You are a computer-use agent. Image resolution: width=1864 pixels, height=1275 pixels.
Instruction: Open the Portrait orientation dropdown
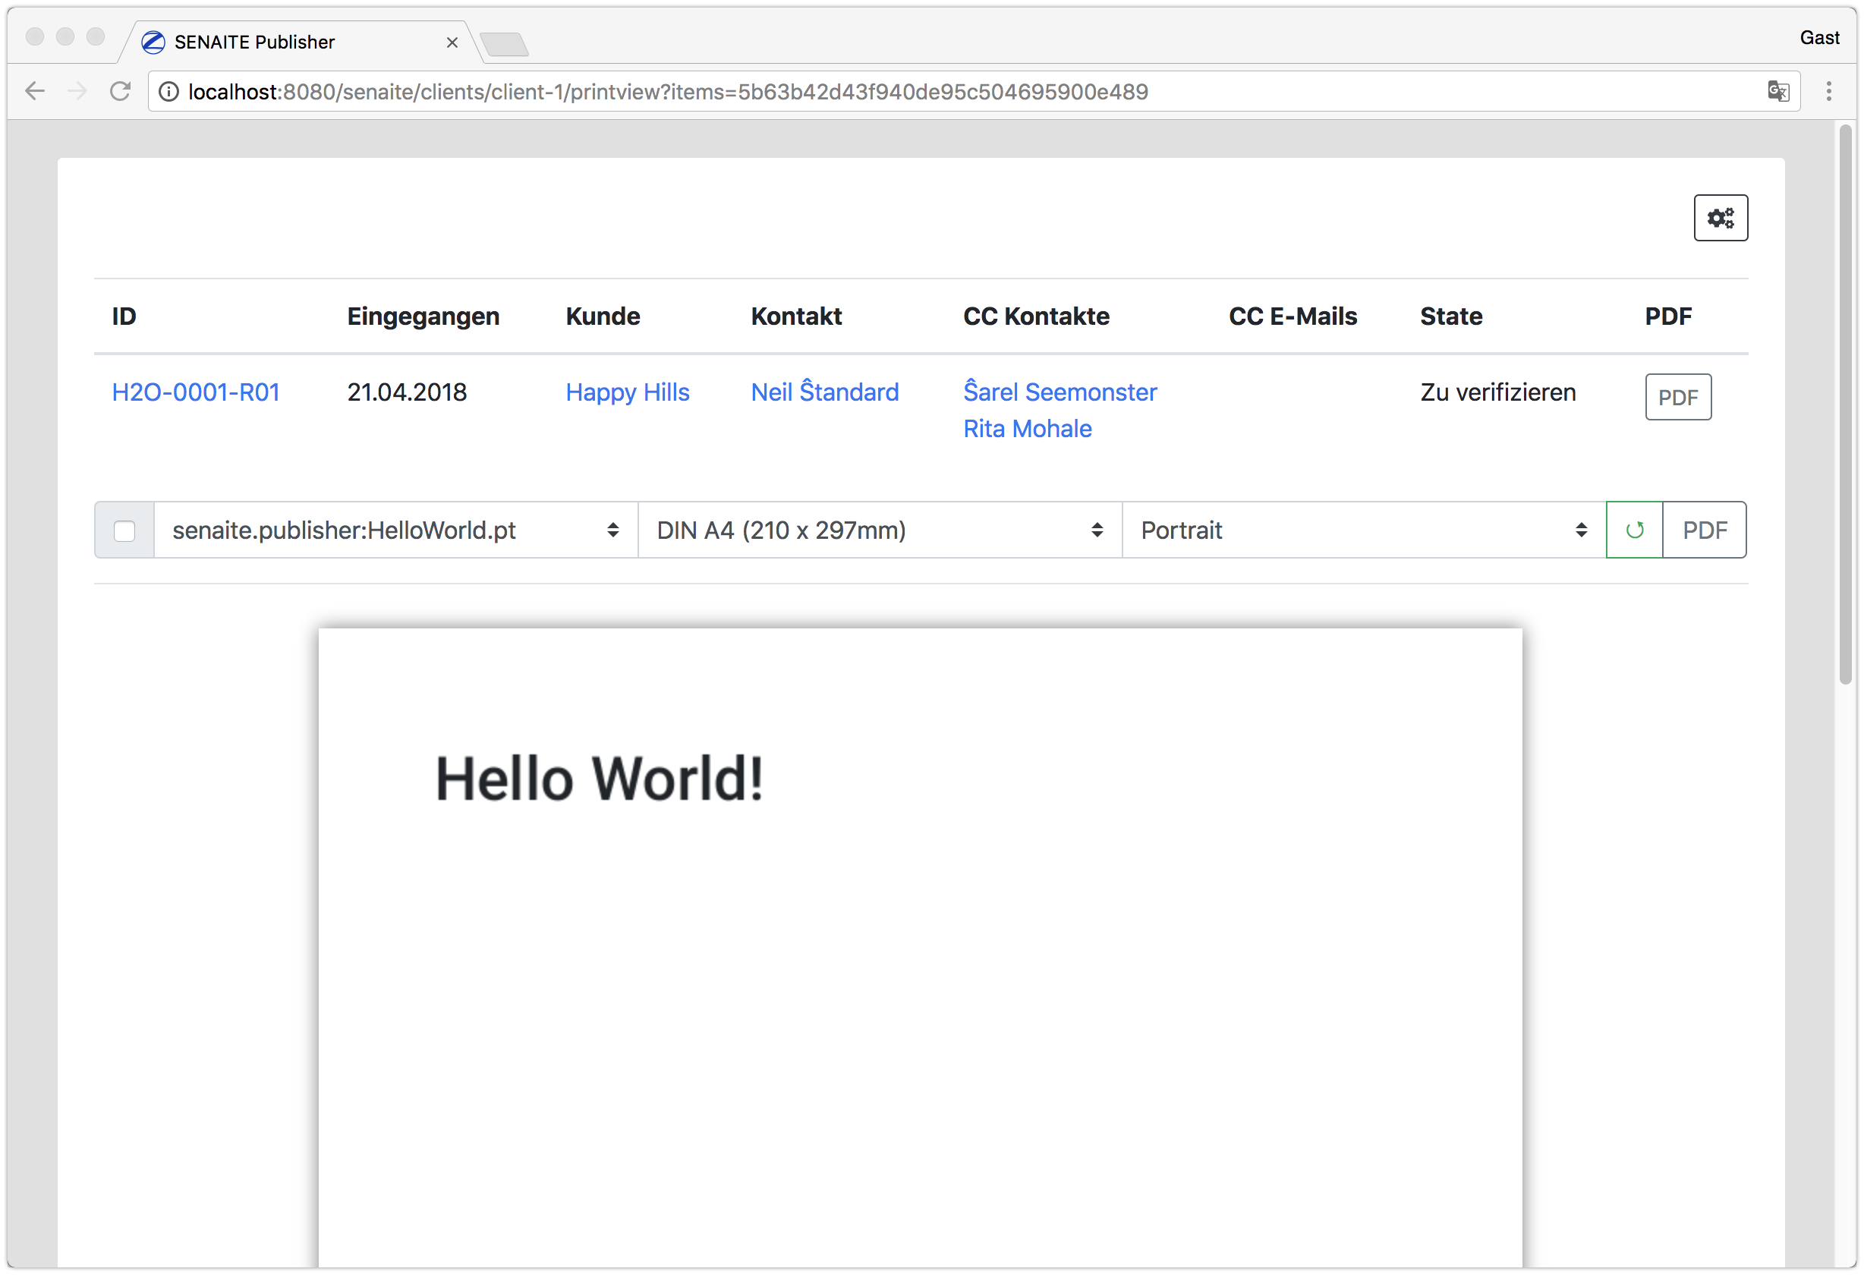(x=1363, y=530)
